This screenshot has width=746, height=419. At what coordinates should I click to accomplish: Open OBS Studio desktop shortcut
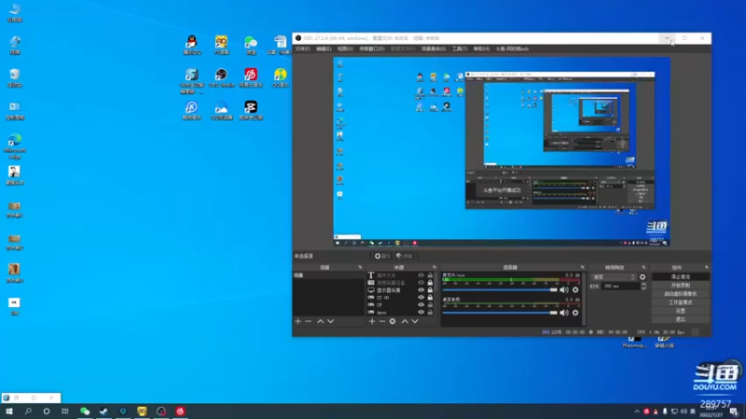click(x=221, y=78)
